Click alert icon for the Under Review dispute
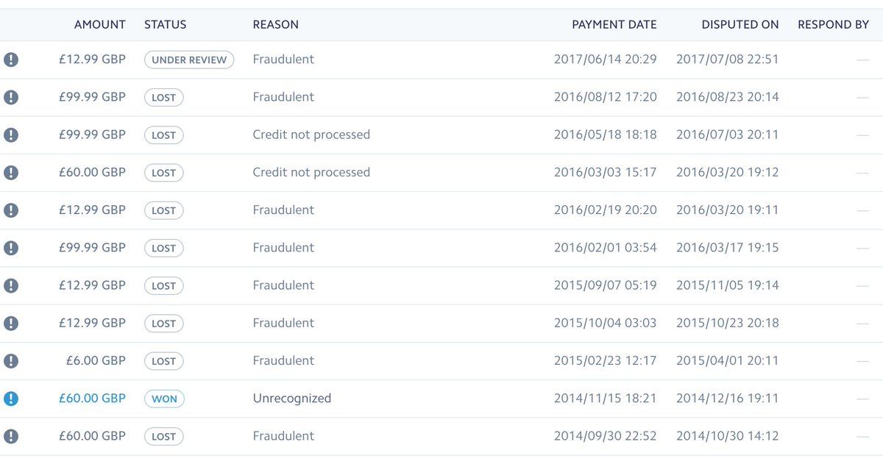This screenshot has height=464, width=883. (x=11, y=60)
